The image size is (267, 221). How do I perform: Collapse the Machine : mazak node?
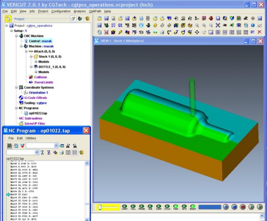pos(21,46)
